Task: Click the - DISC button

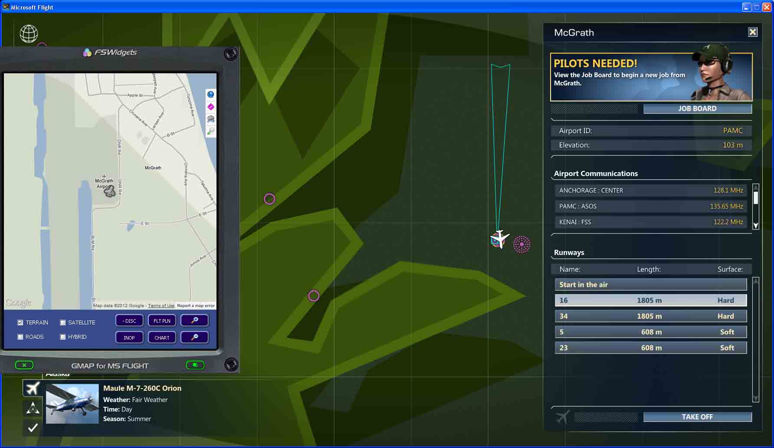Action: click(x=129, y=320)
